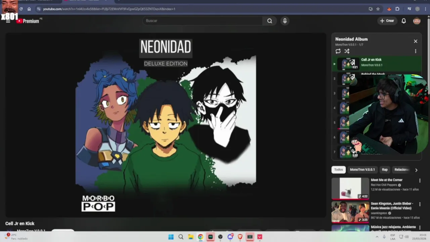Toggle shuffle on the Neonidad Album playlist

pyautogui.click(x=347, y=51)
